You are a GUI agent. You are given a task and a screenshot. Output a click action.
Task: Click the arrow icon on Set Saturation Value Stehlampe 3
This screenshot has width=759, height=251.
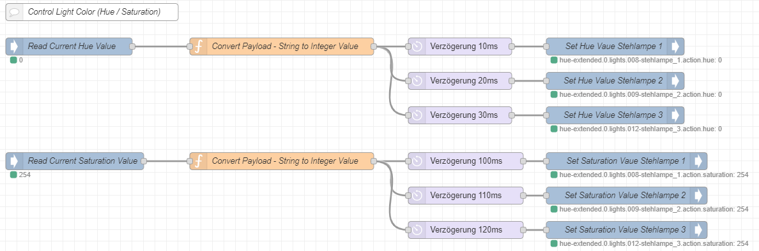698,230
